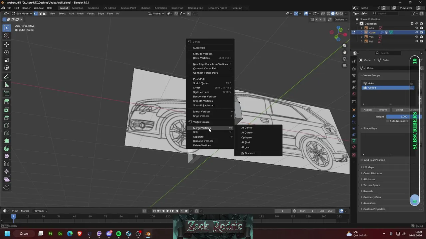Select the Measure ruler tool
The image size is (426, 239).
click(7, 85)
